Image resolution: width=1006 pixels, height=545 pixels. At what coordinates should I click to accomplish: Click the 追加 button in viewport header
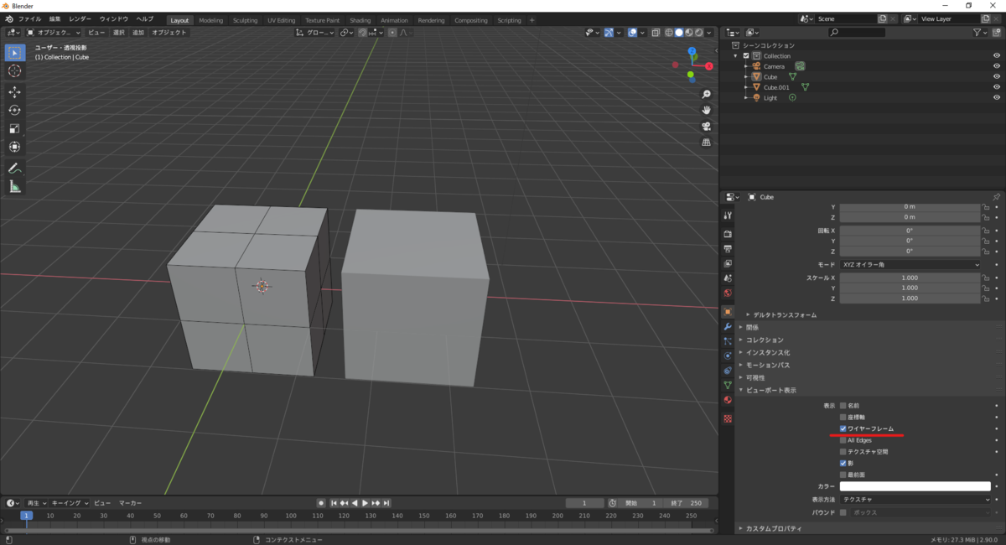coord(138,33)
